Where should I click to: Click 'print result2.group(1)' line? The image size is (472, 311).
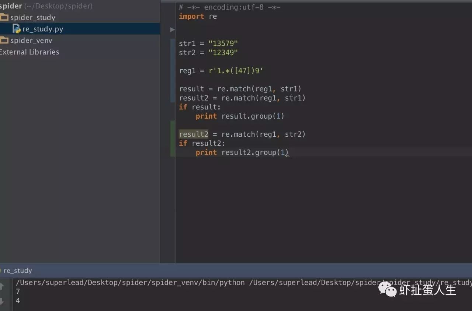click(x=242, y=153)
